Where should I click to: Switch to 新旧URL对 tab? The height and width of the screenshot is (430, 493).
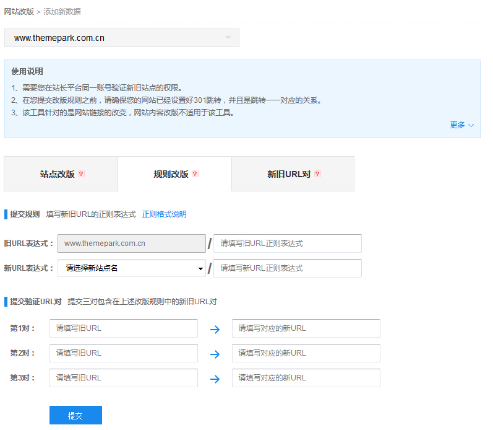click(x=289, y=174)
